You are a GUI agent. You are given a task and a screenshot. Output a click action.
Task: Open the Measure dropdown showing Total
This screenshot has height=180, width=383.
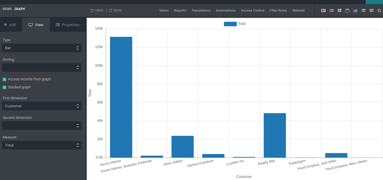click(42, 145)
